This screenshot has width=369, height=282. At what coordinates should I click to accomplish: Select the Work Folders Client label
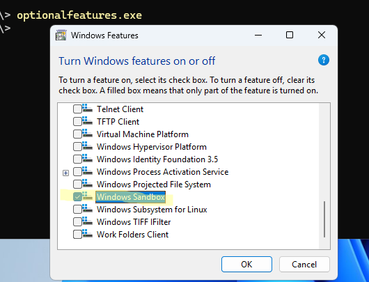coord(133,235)
